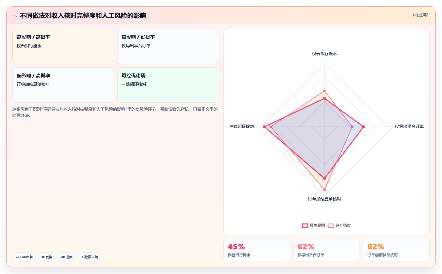This screenshot has height=274, width=442.
Task: Open the 45% 仅看银行流水 stat card
Action: [x=257, y=250]
